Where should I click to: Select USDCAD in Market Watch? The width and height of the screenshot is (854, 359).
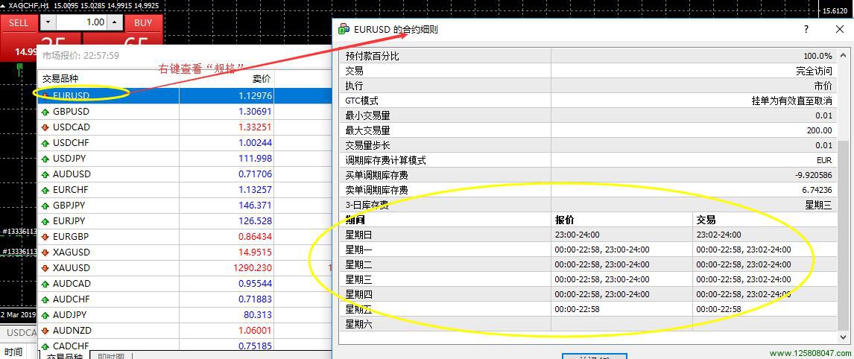(x=185, y=127)
